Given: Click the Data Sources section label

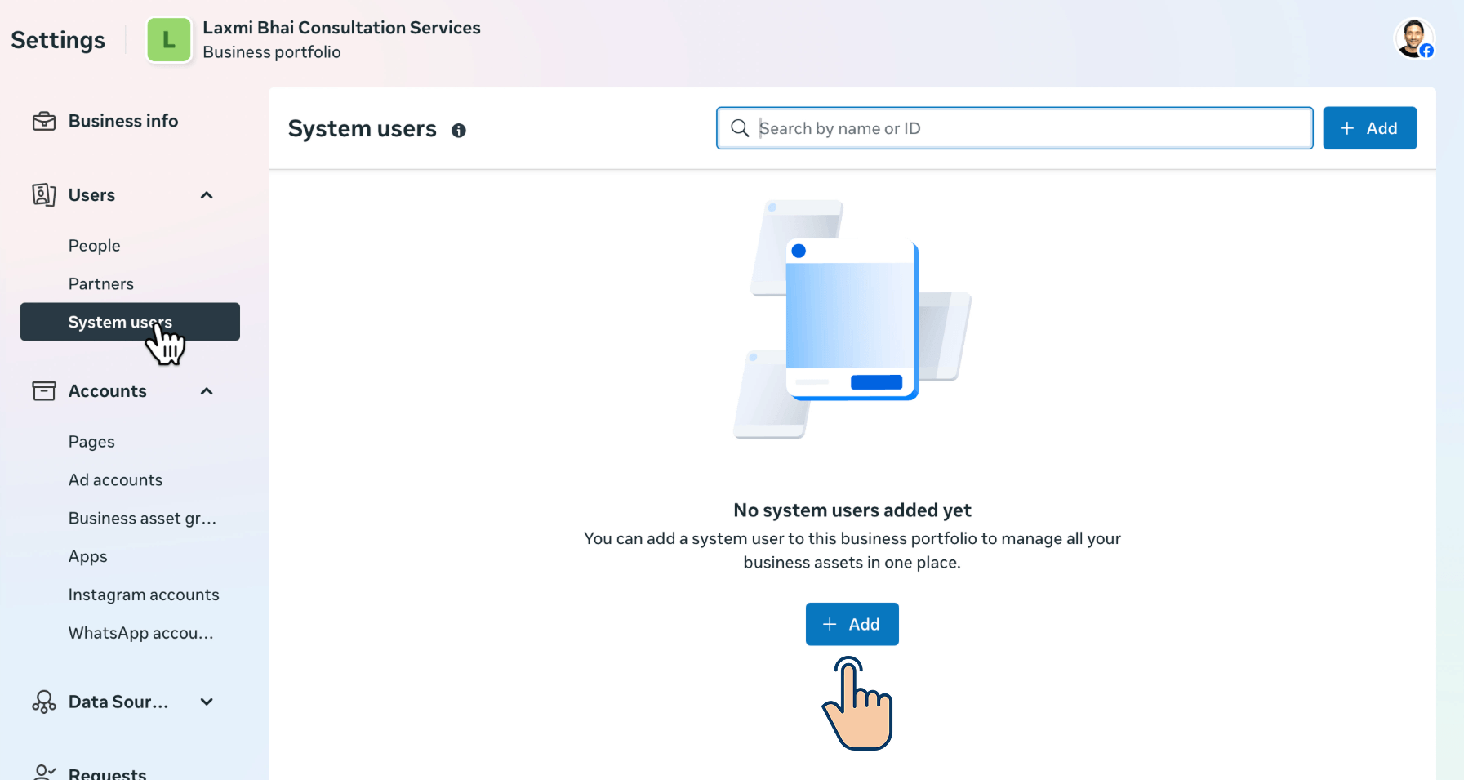Looking at the screenshot, I should tap(118, 702).
